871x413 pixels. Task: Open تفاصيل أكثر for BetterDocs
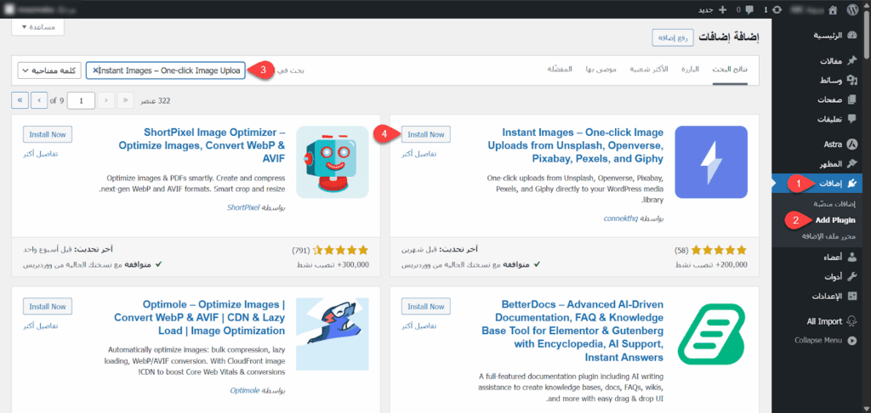point(419,325)
